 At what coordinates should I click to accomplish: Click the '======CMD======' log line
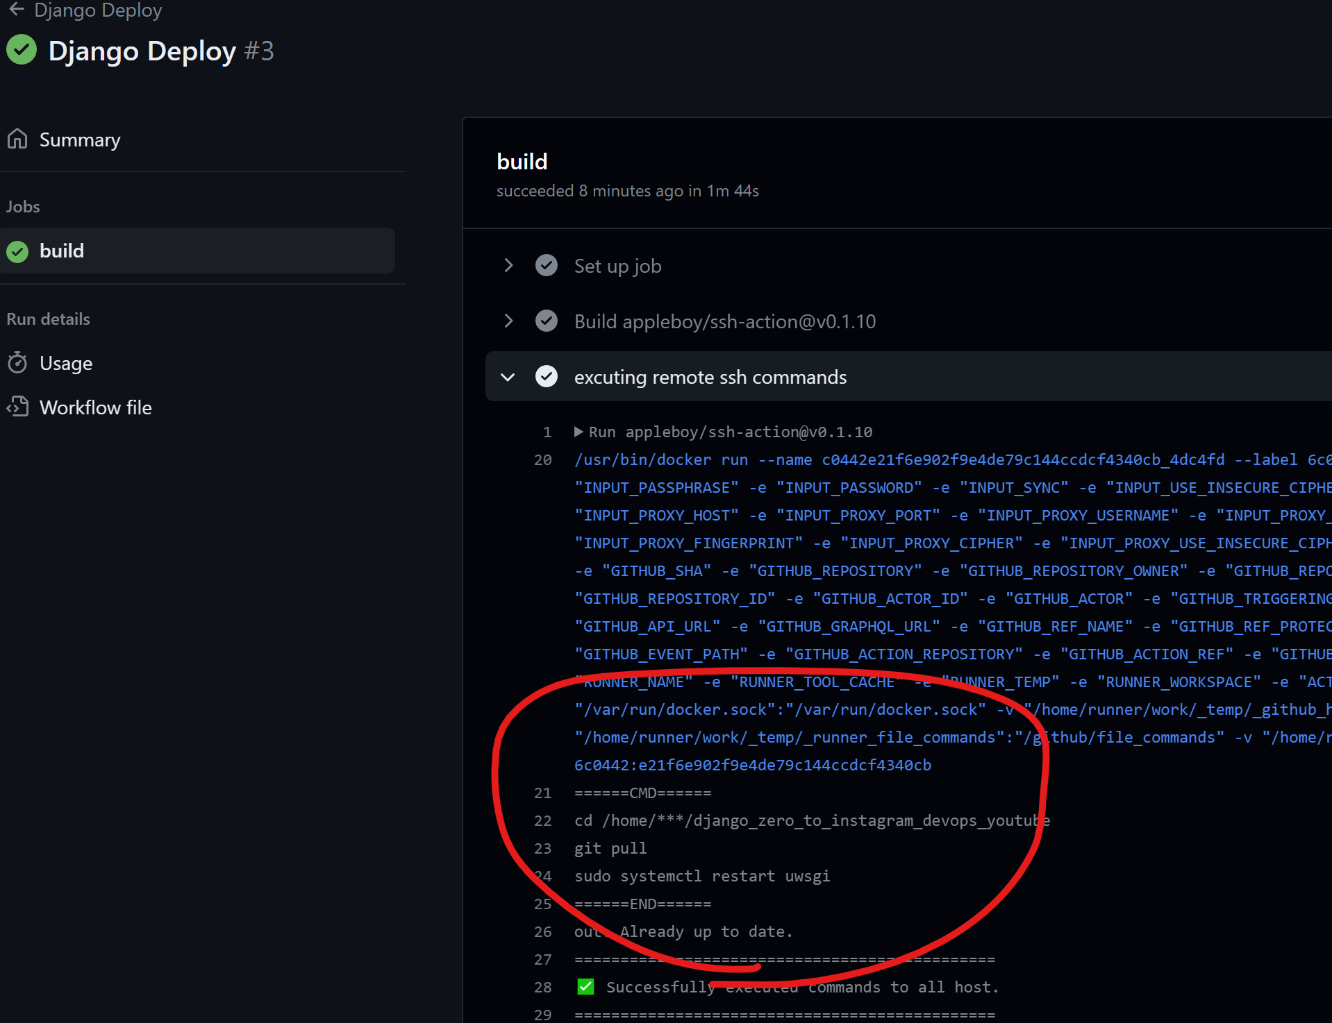pos(643,793)
